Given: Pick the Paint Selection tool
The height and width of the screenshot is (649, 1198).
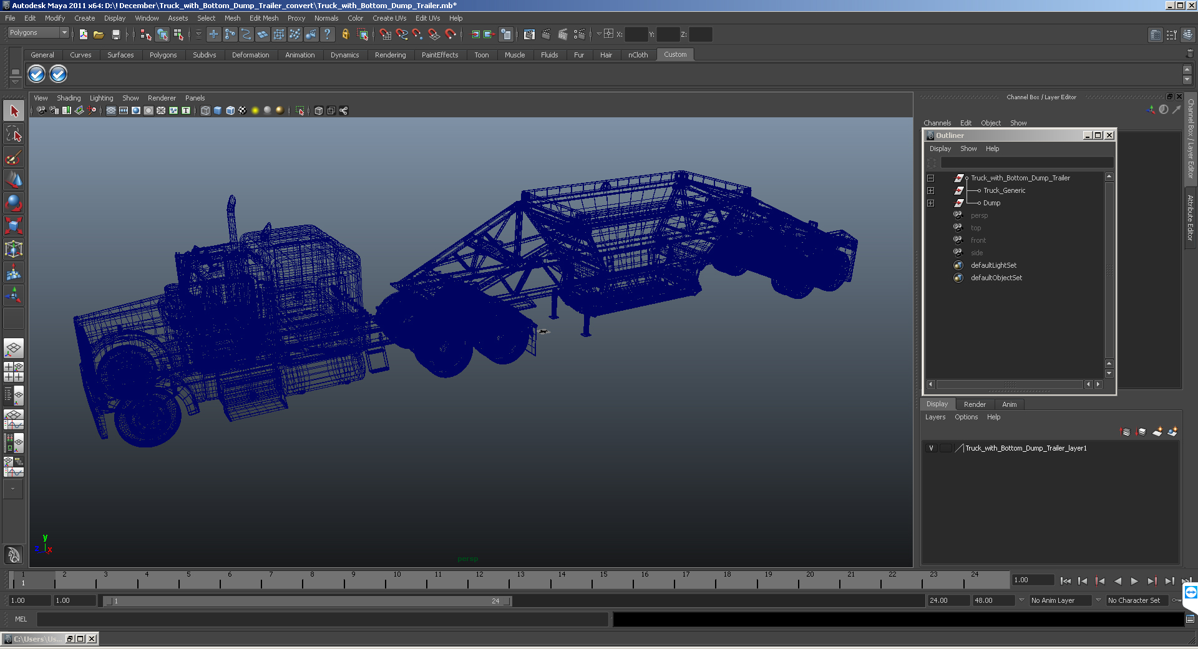Looking at the screenshot, I should [14, 157].
